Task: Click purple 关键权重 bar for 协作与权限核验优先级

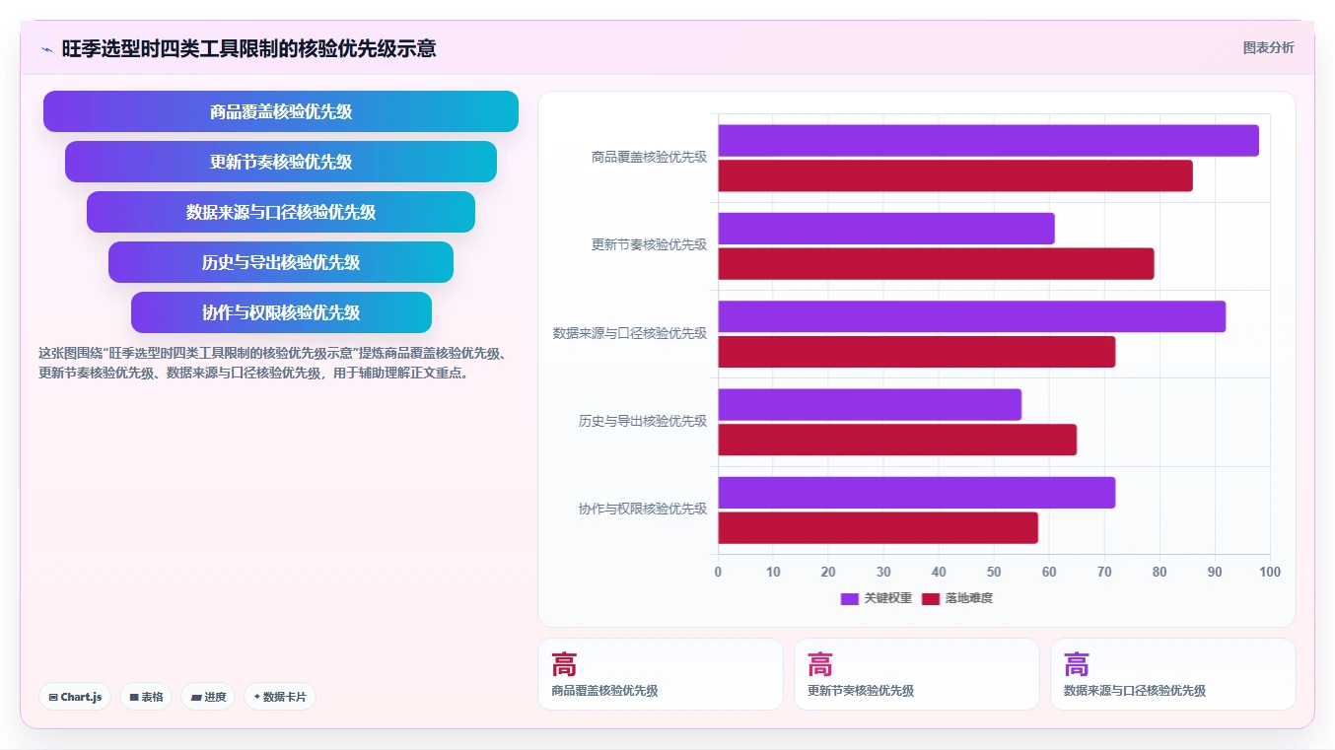Action: [x=916, y=493]
